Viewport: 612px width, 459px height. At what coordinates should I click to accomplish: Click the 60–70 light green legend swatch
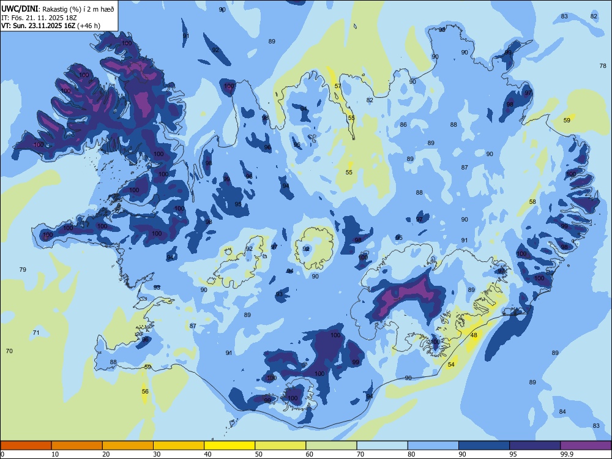coord(331,446)
